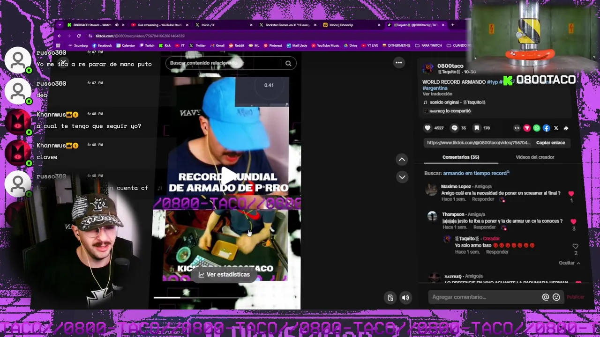Open the Gmail bookmark
Viewport: 600px width, 337px height.
[217, 45]
